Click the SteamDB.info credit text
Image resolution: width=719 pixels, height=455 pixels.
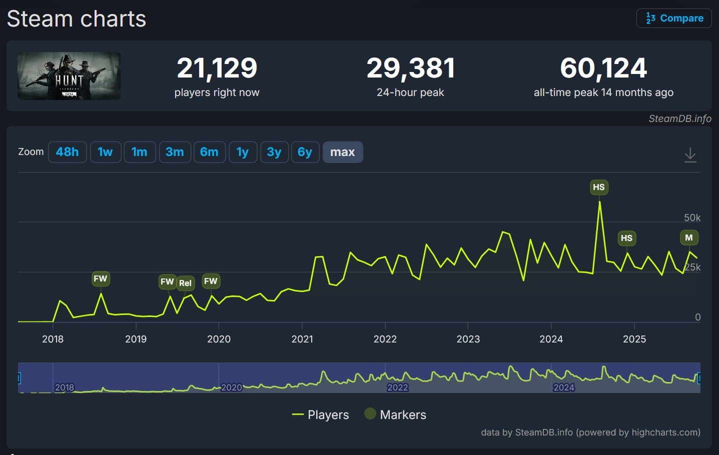[680, 118]
